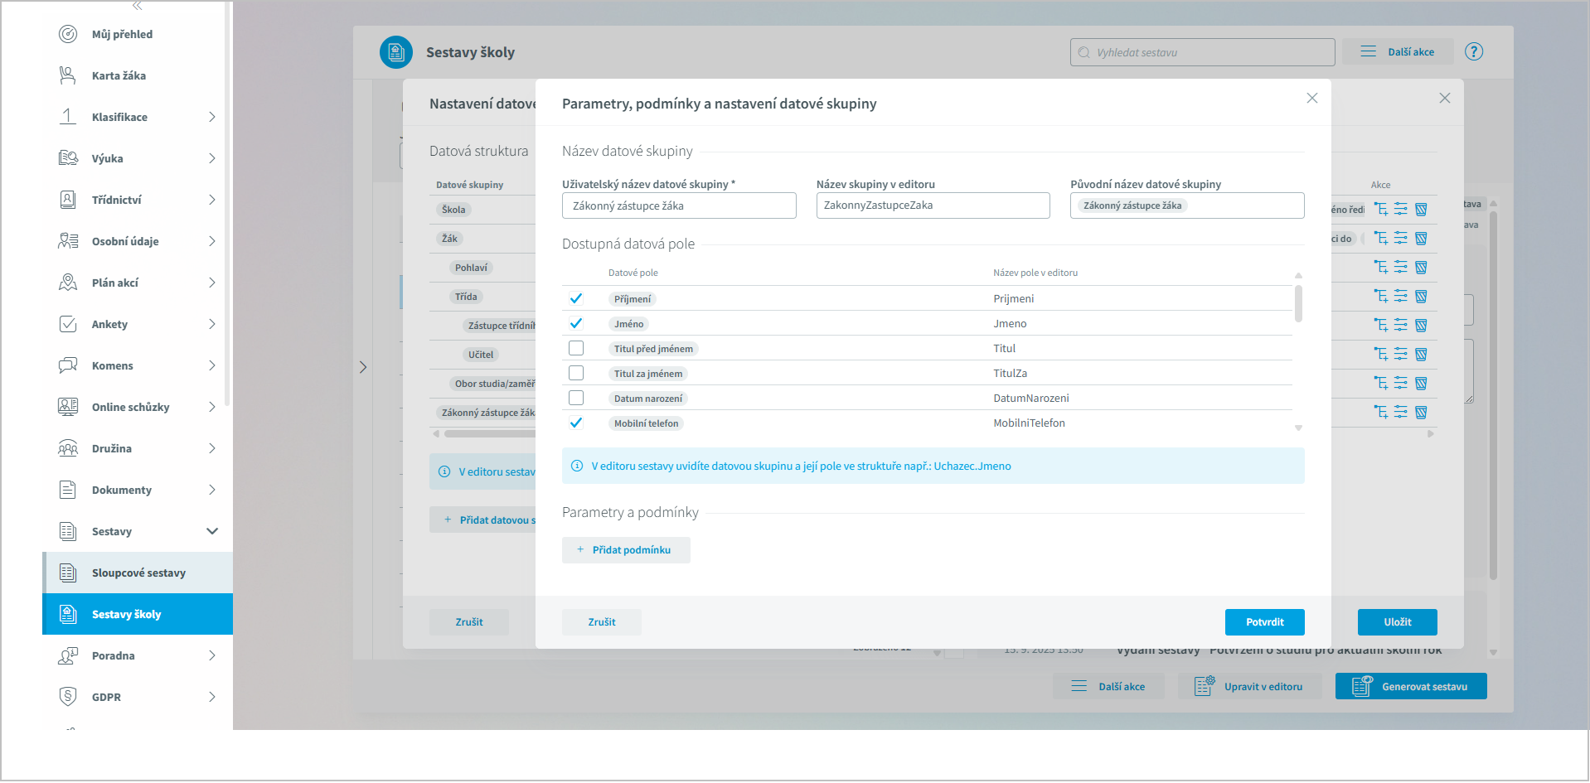The image size is (1590, 783).
Task: Click the Přidat podmínku button
Action: pos(626,550)
